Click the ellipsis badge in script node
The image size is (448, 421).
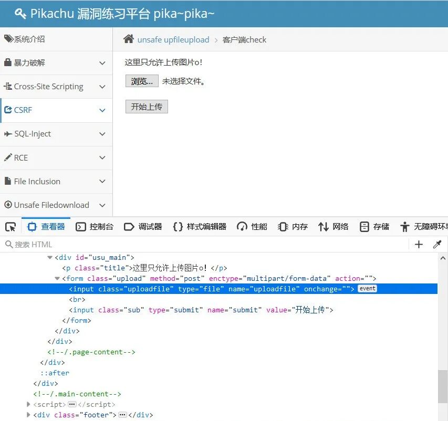(x=72, y=404)
